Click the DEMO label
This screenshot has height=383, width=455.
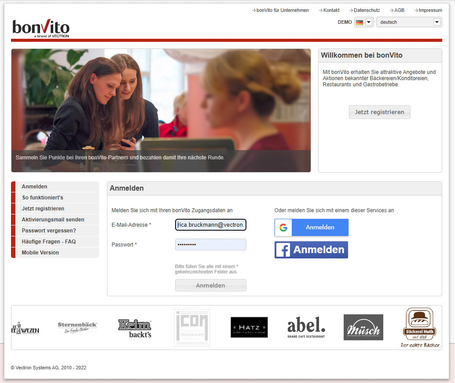[345, 22]
